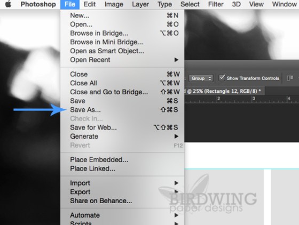
Task: Expand the Automate submenu
Action: click(x=122, y=215)
